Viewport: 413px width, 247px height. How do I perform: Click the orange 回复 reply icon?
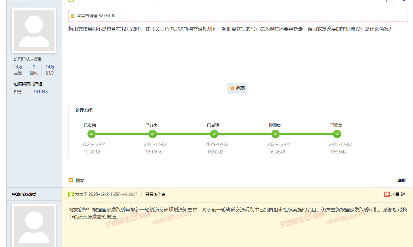point(71,180)
